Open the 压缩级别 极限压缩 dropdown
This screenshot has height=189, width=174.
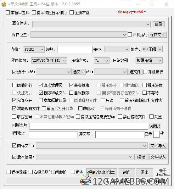tap(149, 60)
